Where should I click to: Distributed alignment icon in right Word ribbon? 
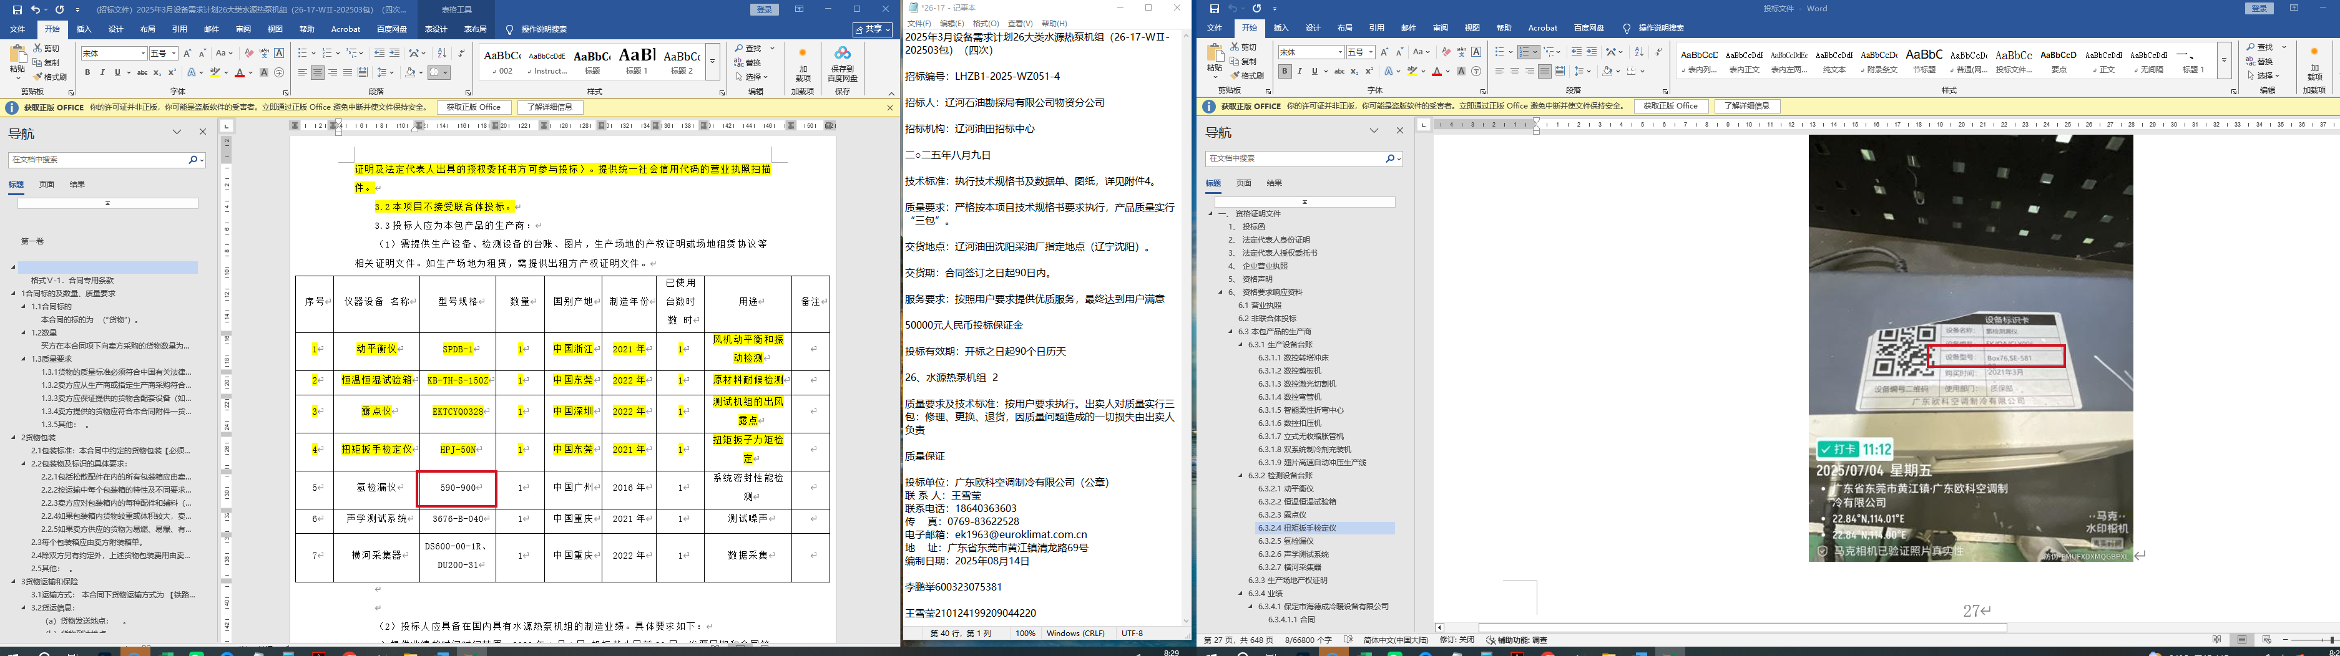click(x=1560, y=70)
